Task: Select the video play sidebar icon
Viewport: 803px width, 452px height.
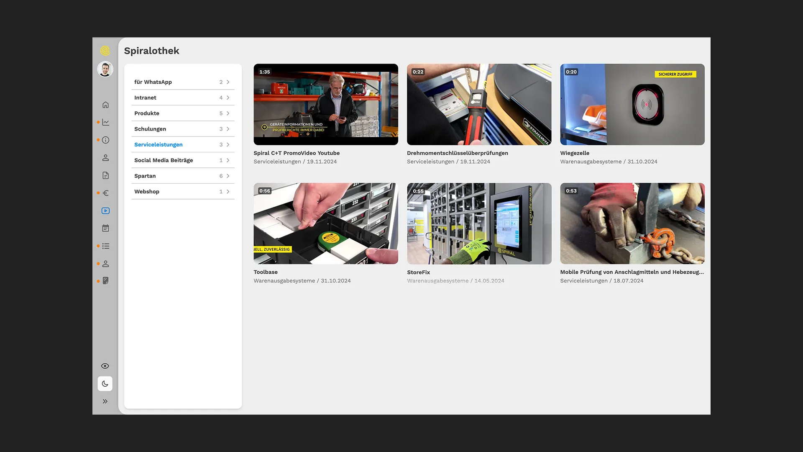Action: coord(105,211)
